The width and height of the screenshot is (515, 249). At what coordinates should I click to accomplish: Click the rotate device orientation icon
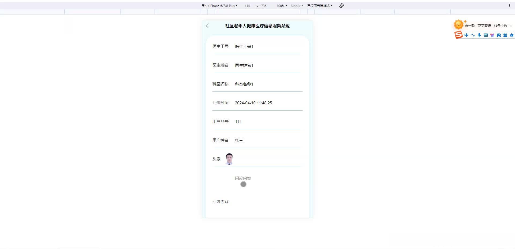tap(341, 5)
